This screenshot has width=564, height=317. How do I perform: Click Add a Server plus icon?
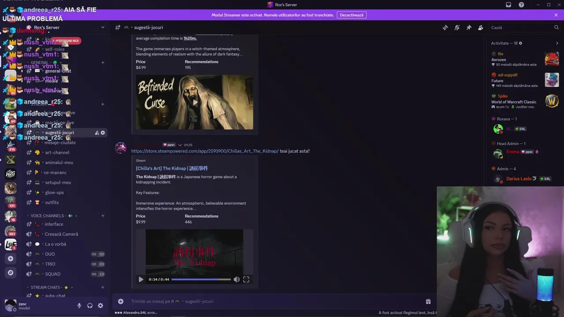(11, 258)
